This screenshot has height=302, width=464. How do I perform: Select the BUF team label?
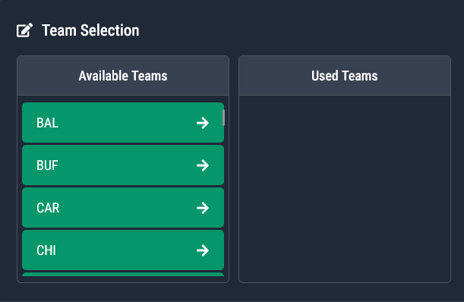pyautogui.click(x=47, y=165)
